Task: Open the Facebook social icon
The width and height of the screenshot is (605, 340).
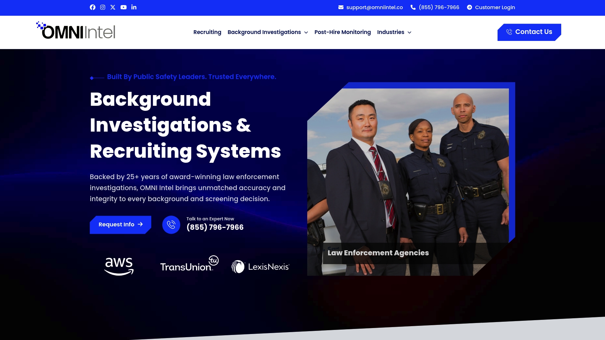Action: coord(93,7)
